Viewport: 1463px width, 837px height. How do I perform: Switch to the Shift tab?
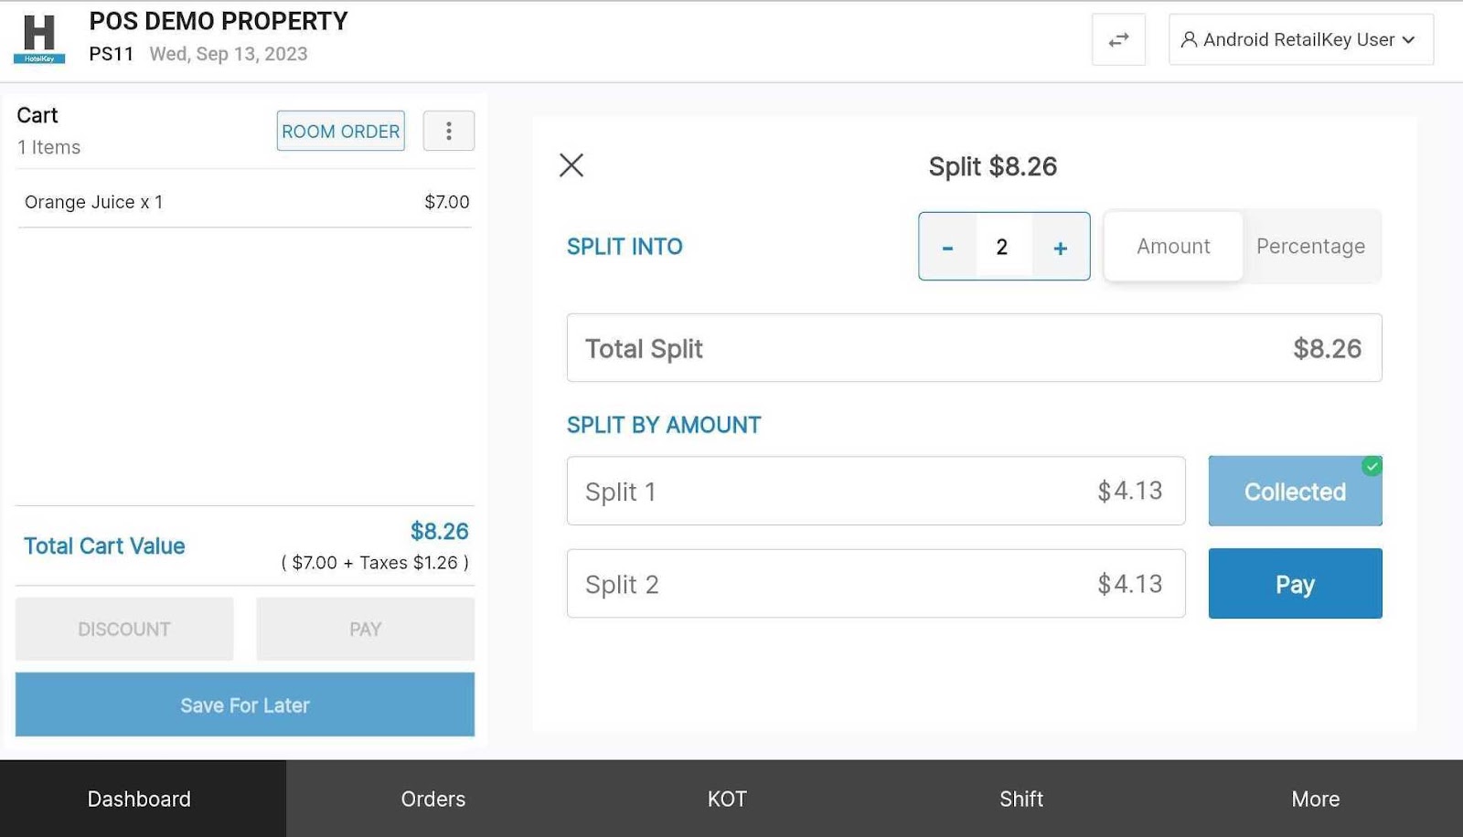[1021, 799]
